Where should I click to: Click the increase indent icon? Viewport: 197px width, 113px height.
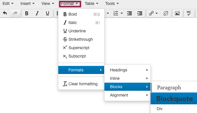click(x=140, y=13)
